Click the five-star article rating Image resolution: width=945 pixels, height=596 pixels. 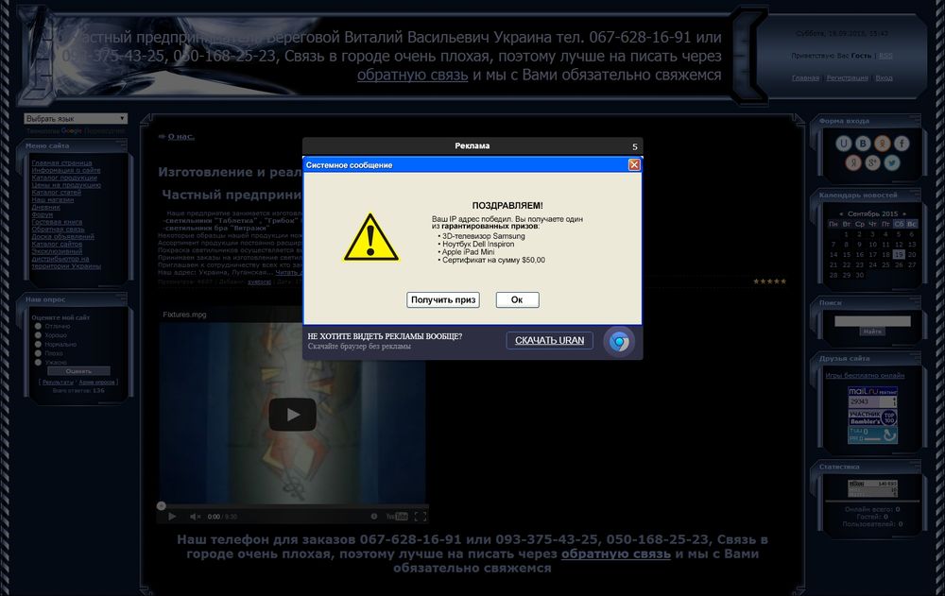coord(769,281)
